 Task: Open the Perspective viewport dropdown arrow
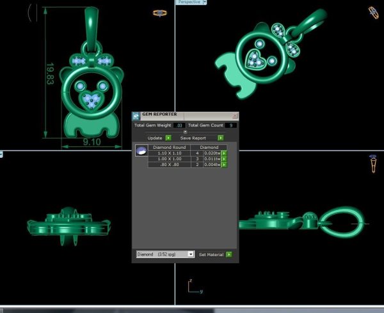pyautogui.click(x=205, y=2)
